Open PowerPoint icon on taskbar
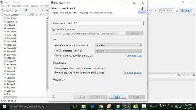The width and height of the screenshot is (196, 110). coord(109,106)
